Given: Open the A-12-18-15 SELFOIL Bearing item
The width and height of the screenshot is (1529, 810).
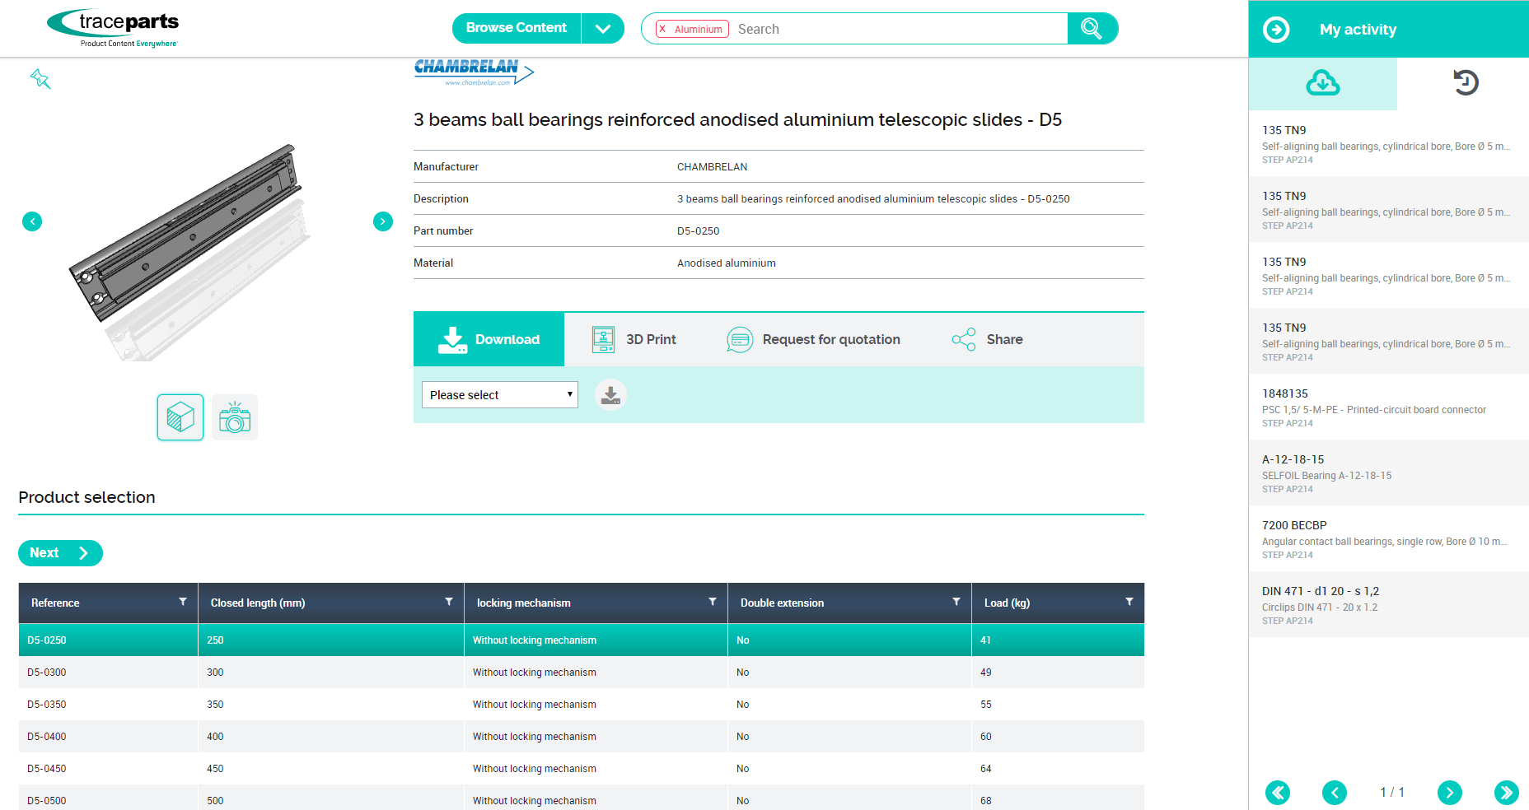Looking at the screenshot, I should [x=1389, y=472].
